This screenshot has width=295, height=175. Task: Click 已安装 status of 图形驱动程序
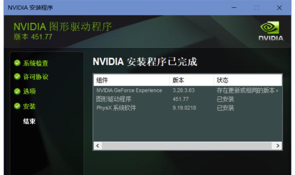tap(225, 99)
